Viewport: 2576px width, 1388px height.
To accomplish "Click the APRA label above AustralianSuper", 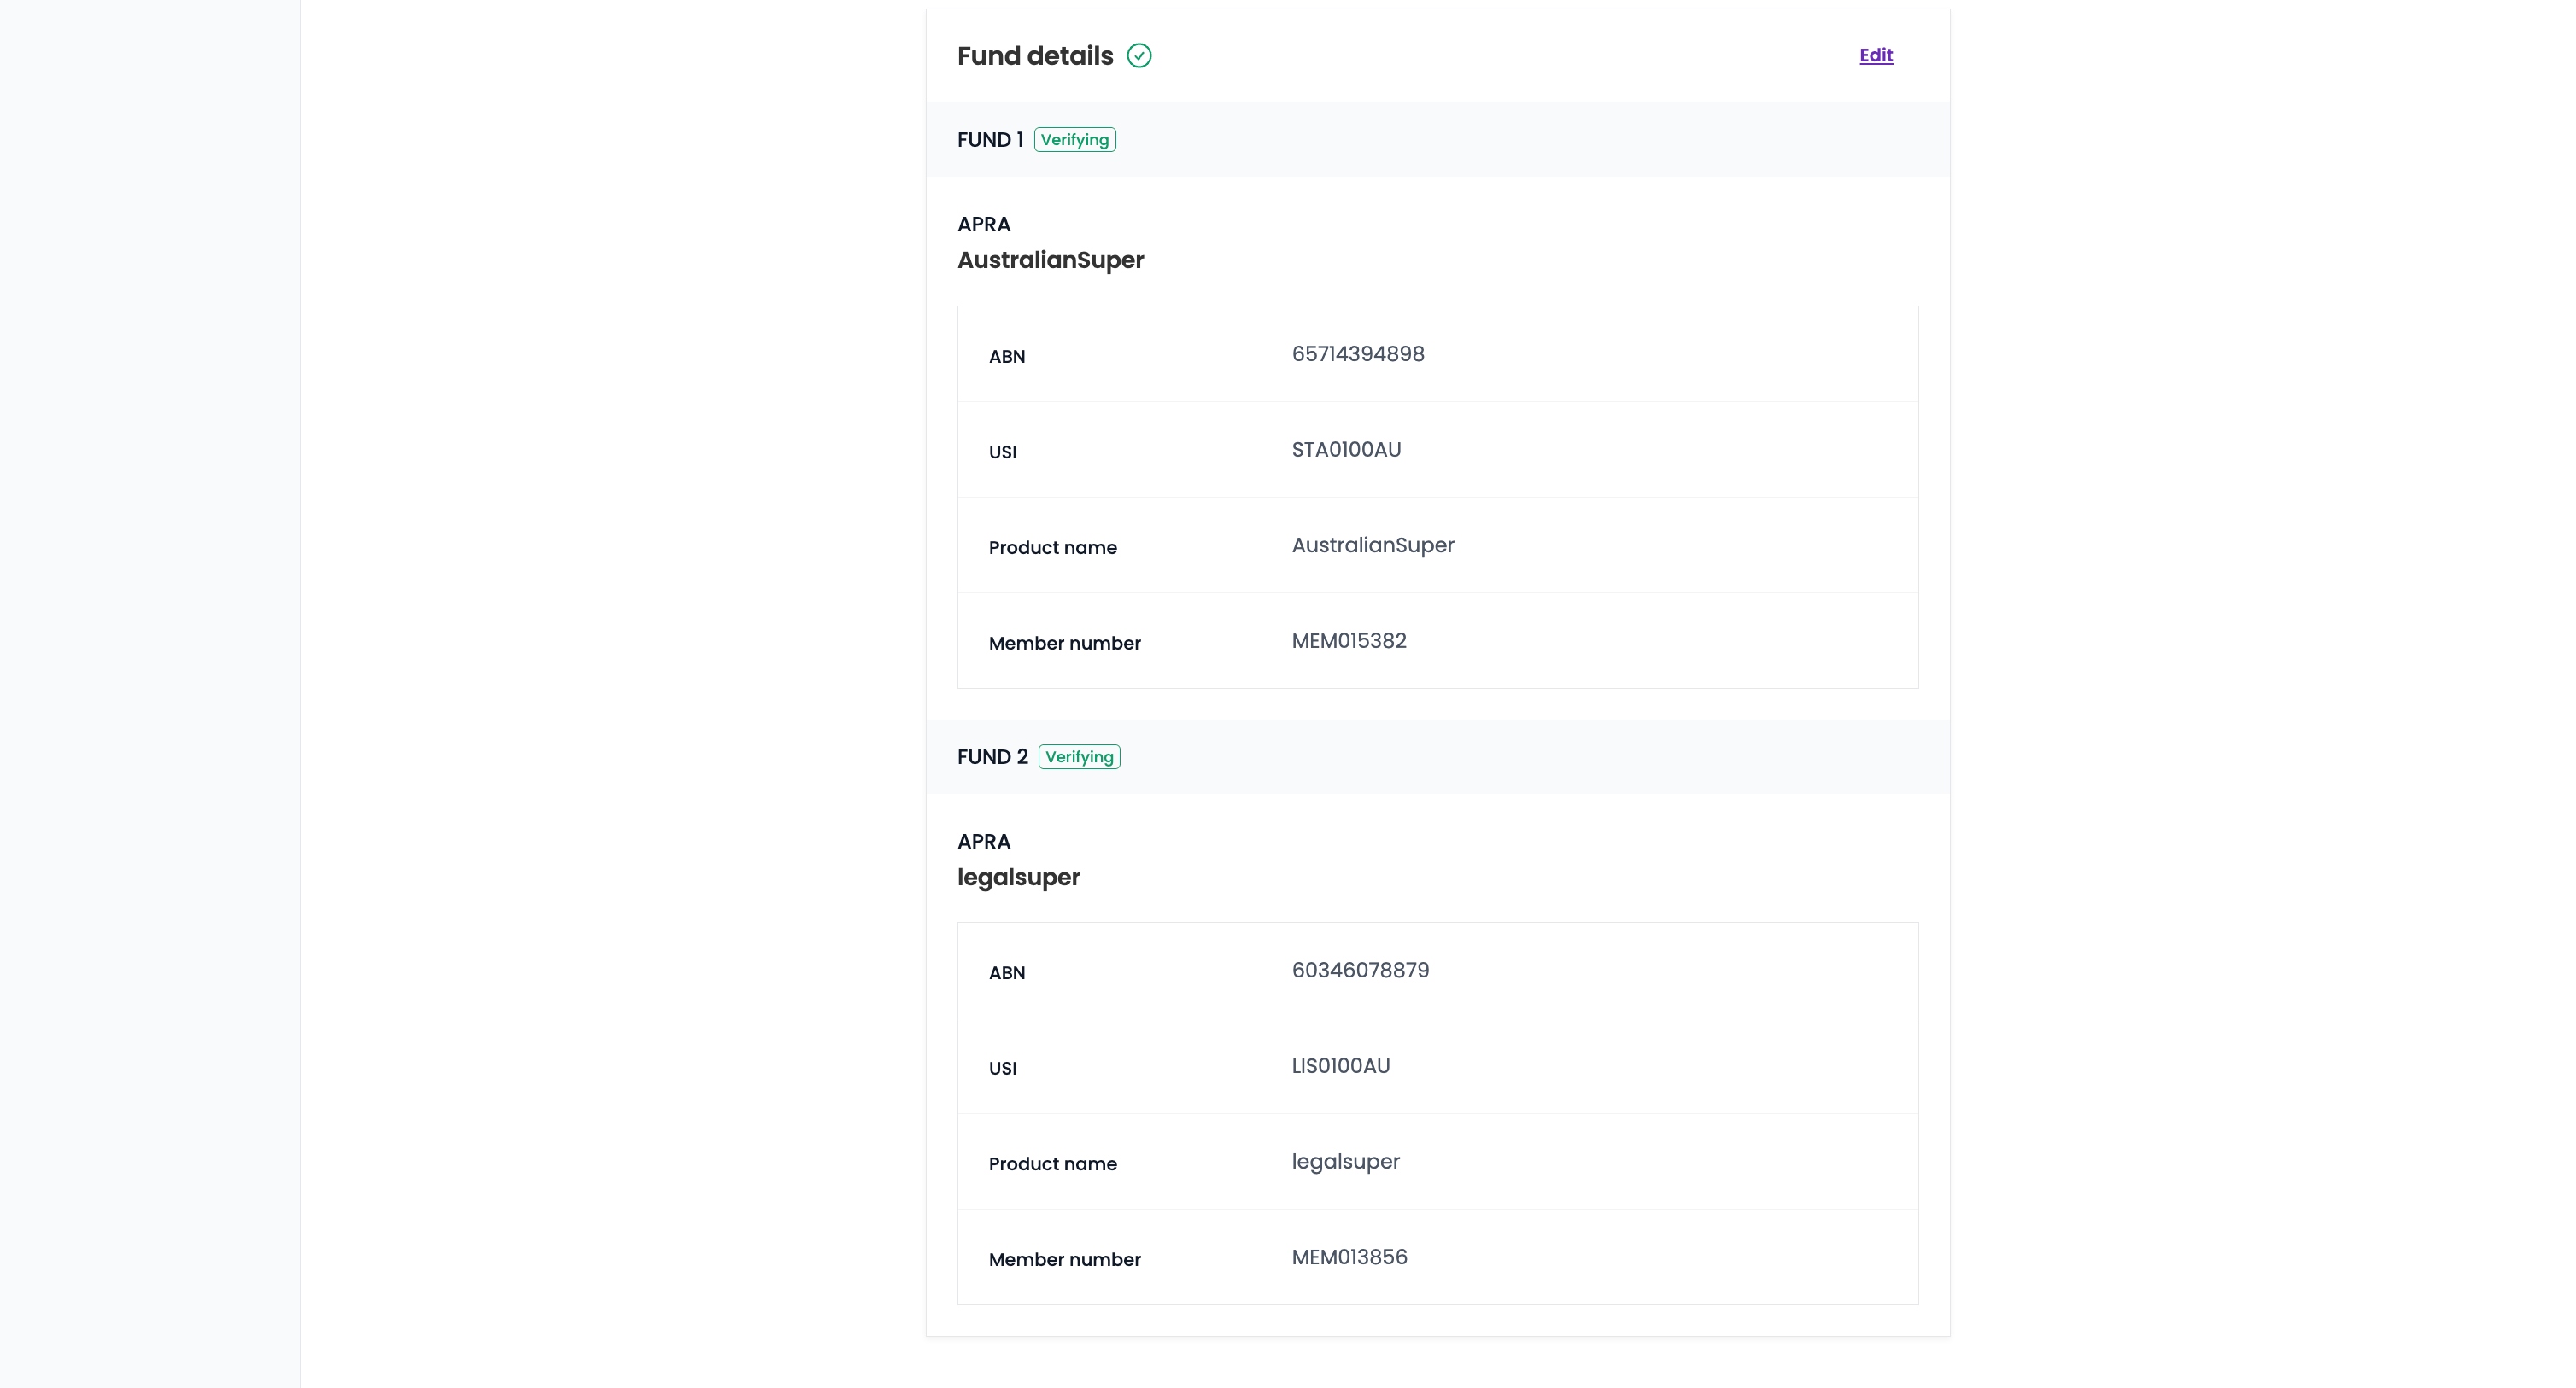I will tap(983, 224).
